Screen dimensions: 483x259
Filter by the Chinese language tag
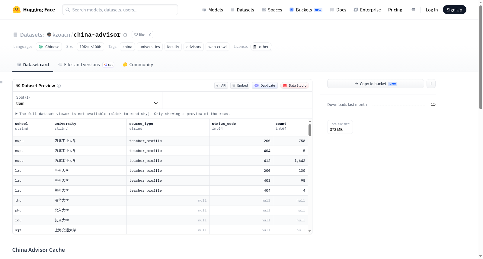pos(49,47)
